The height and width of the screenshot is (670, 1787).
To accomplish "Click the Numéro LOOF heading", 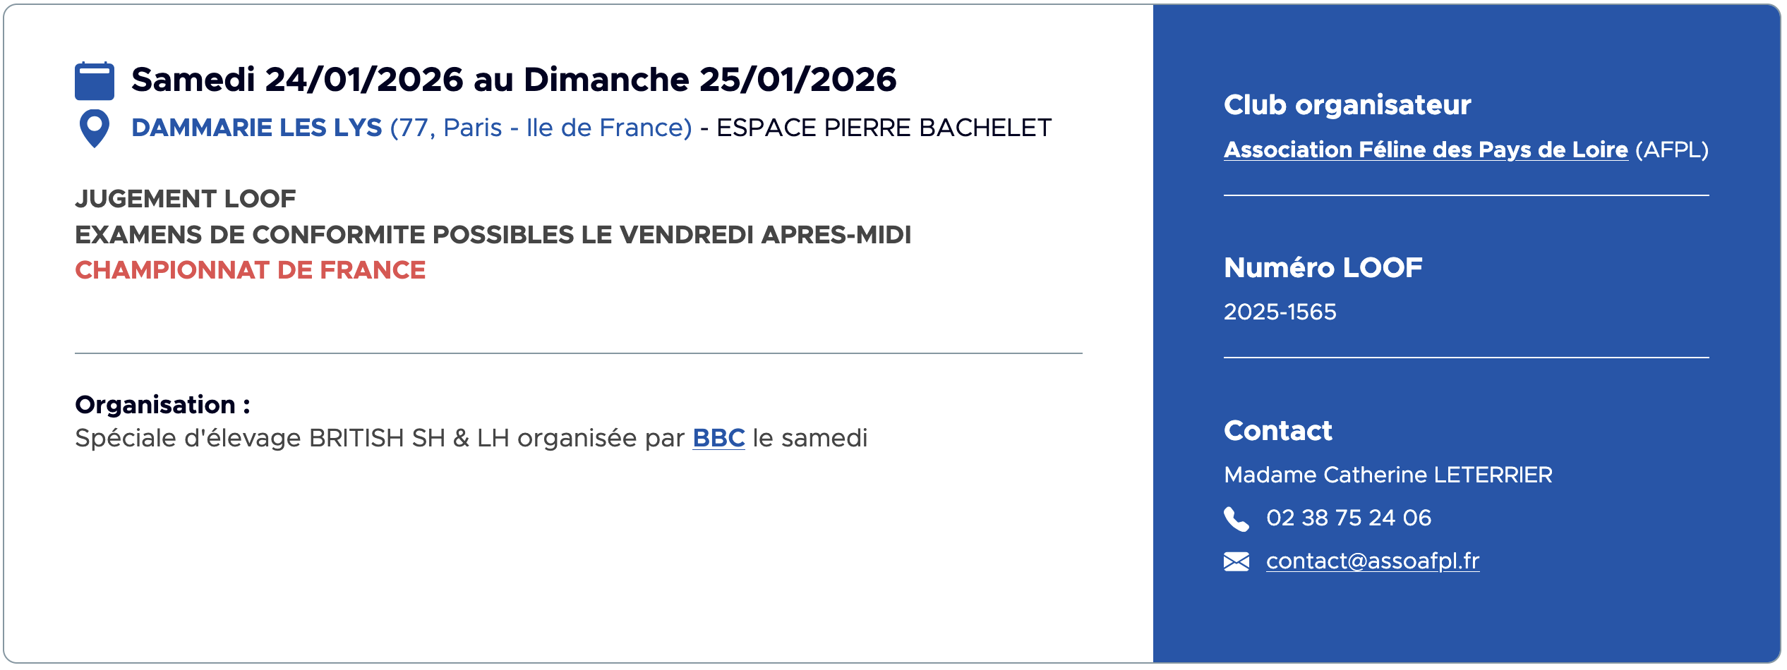I will [x=1323, y=268].
